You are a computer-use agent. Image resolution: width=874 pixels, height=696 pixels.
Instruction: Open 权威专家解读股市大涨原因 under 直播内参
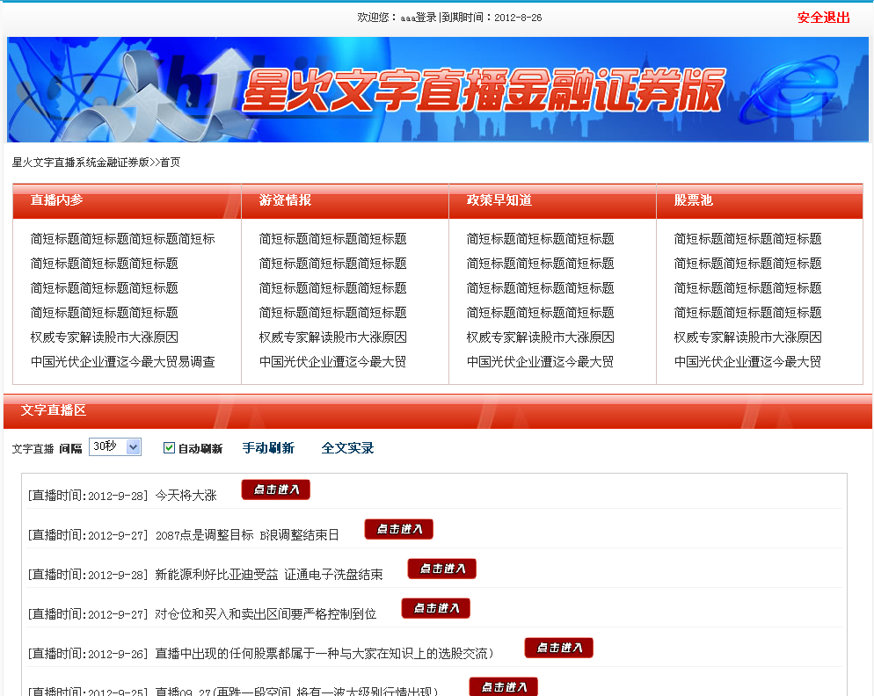105,337
